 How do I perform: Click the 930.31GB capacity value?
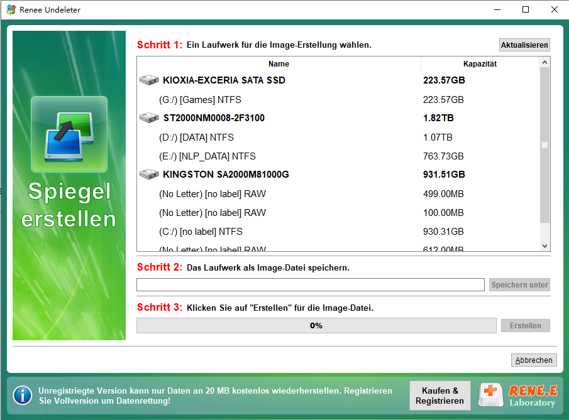coord(443,231)
